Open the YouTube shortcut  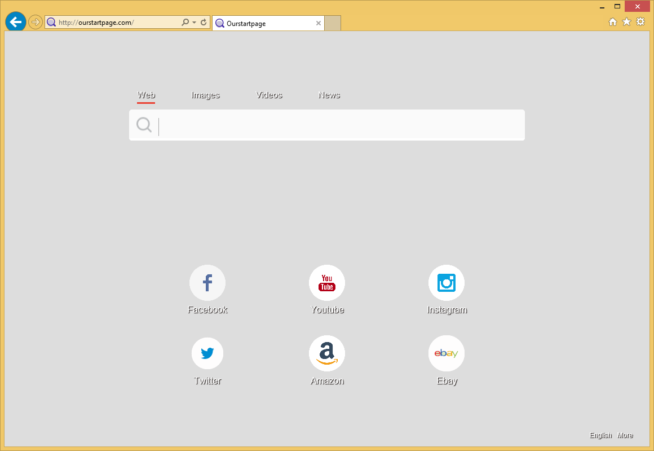tap(327, 283)
